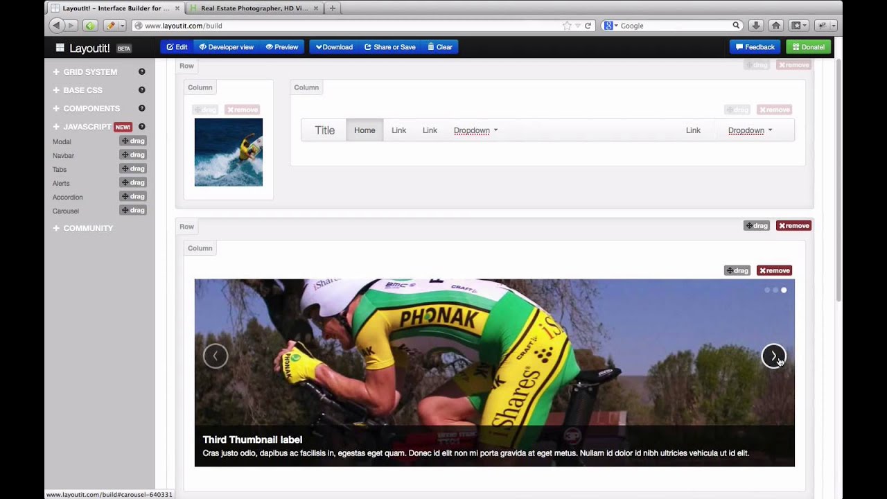Switch to Edit mode
Screen dimensions: 887x499
click(x=177, y=47)
